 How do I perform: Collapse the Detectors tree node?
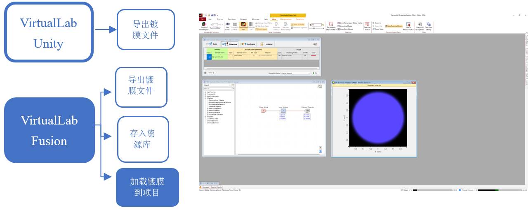205,98
